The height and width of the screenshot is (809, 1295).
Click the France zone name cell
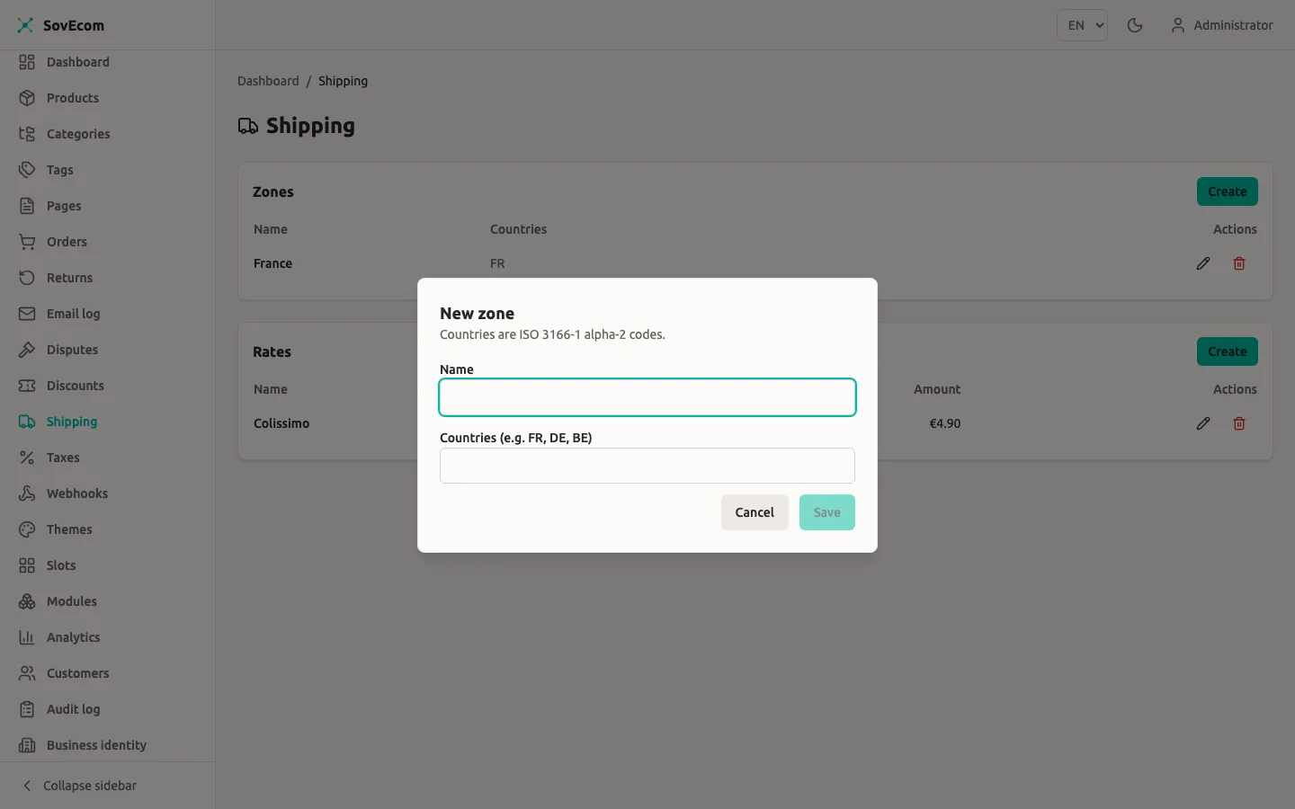pyautogui.click(x=272, y=263)
